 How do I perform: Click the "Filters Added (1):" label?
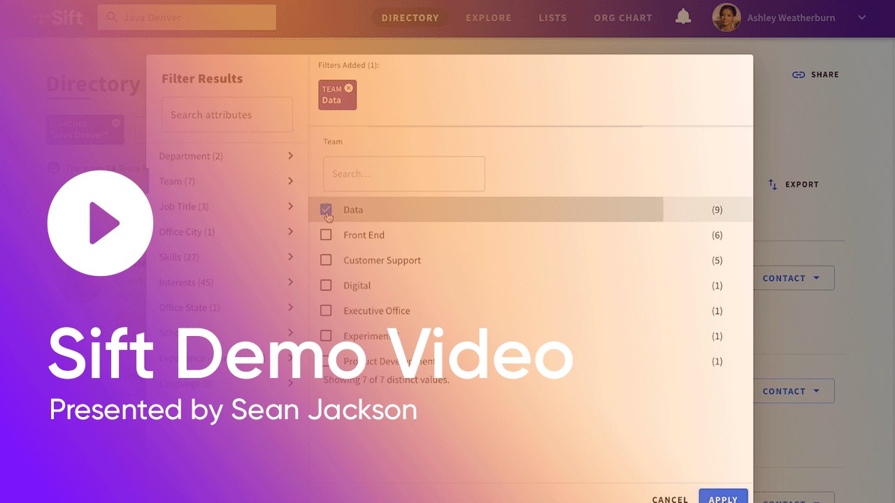(349, 65)
